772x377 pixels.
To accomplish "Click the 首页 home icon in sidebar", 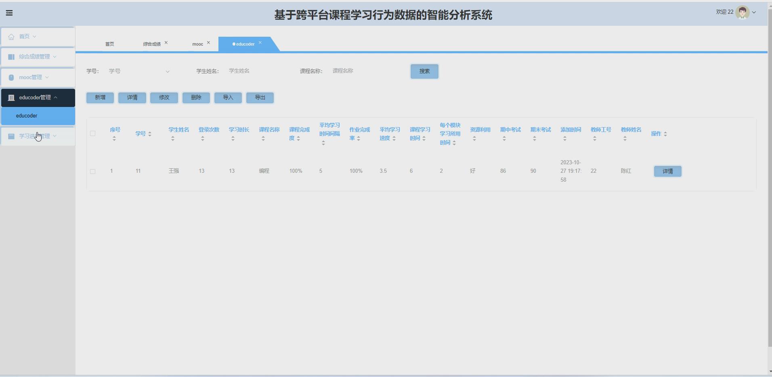I will click(x=11, y=36).
